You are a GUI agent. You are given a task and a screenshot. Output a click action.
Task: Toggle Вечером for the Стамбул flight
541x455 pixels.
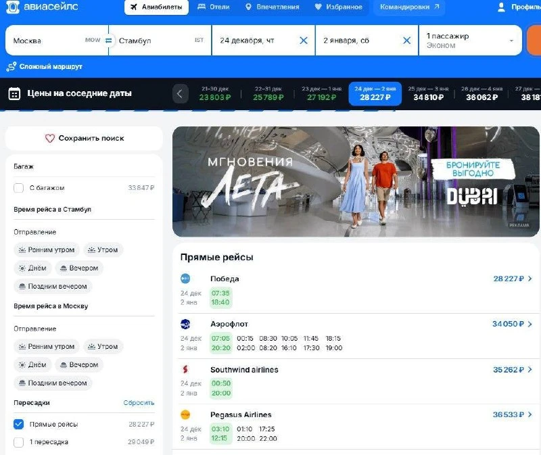coord(79,268)
